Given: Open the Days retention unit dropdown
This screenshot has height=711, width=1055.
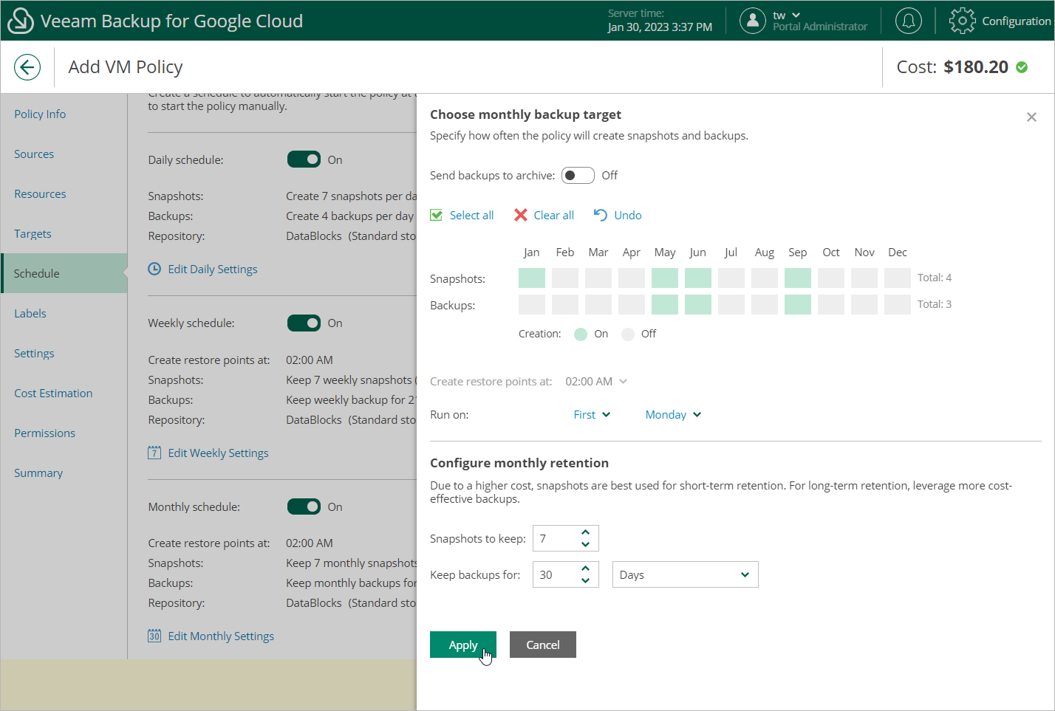Looking at the screenshot, I should pos(685,575).
